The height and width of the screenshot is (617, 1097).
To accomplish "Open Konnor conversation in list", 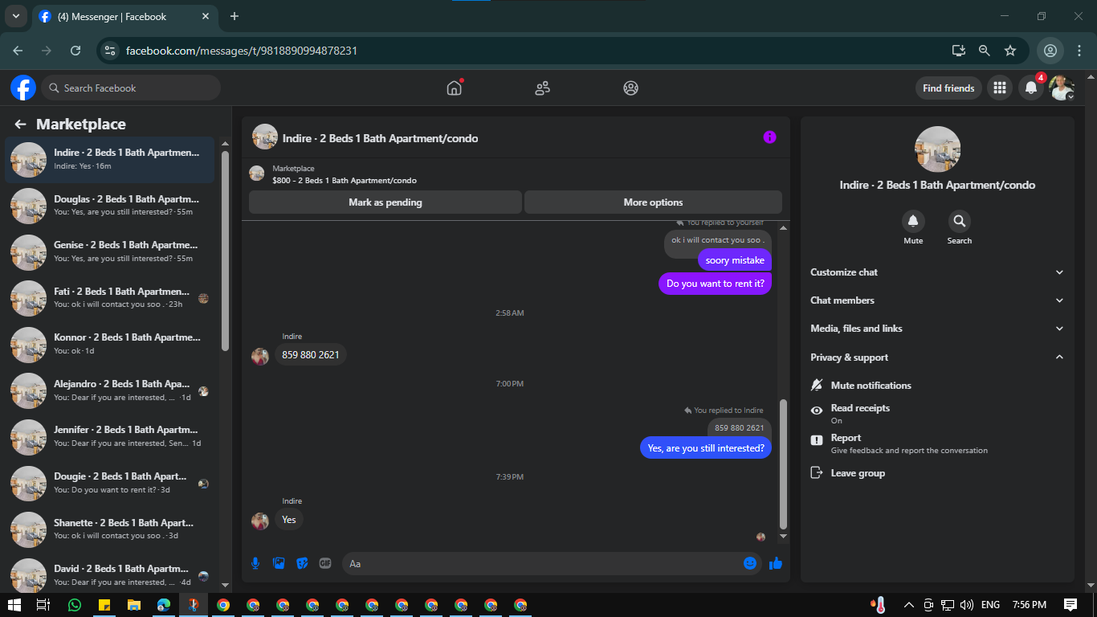I will 110,344.
